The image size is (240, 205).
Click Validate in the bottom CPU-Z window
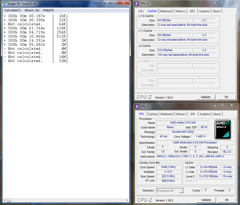[x=206, y=200]
